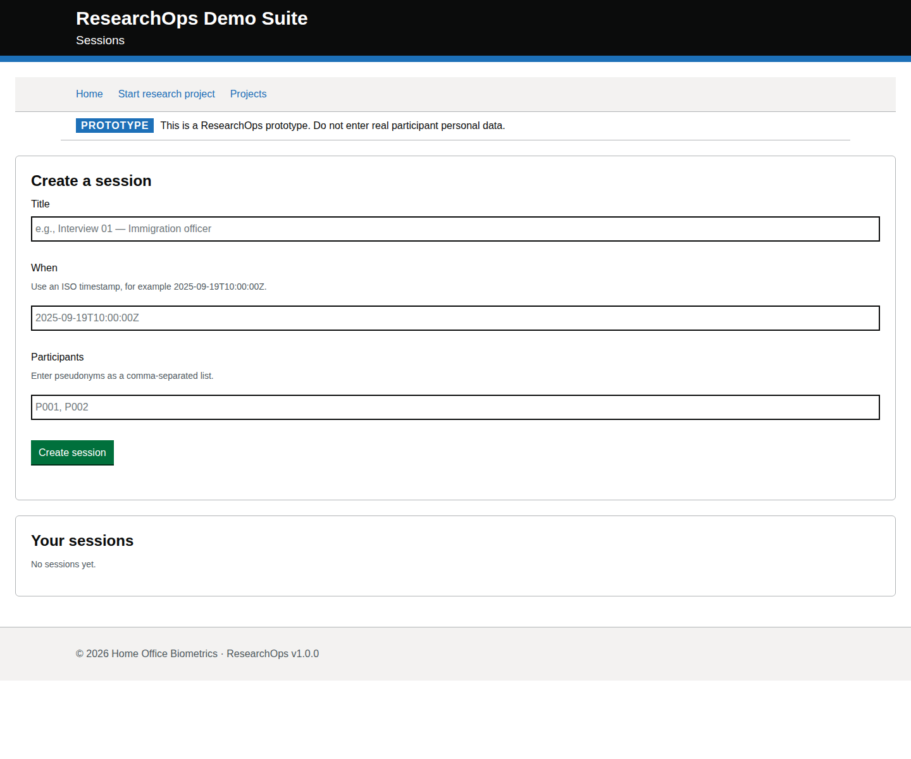Click the Your sessions heading
911x759 pixels.
pyautogui.click(x=82, y=541)
